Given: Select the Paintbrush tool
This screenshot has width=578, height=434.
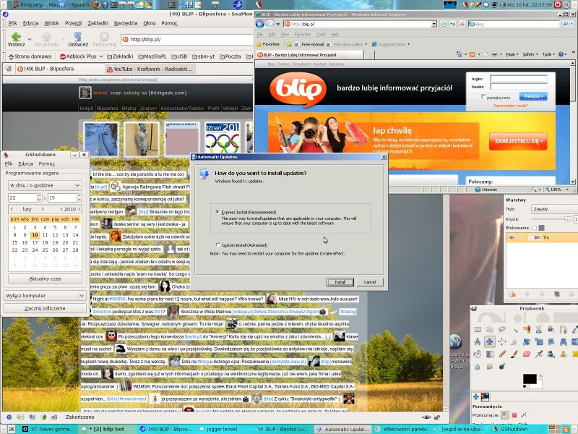Looking at the screenshot, I should pos(514,354).
